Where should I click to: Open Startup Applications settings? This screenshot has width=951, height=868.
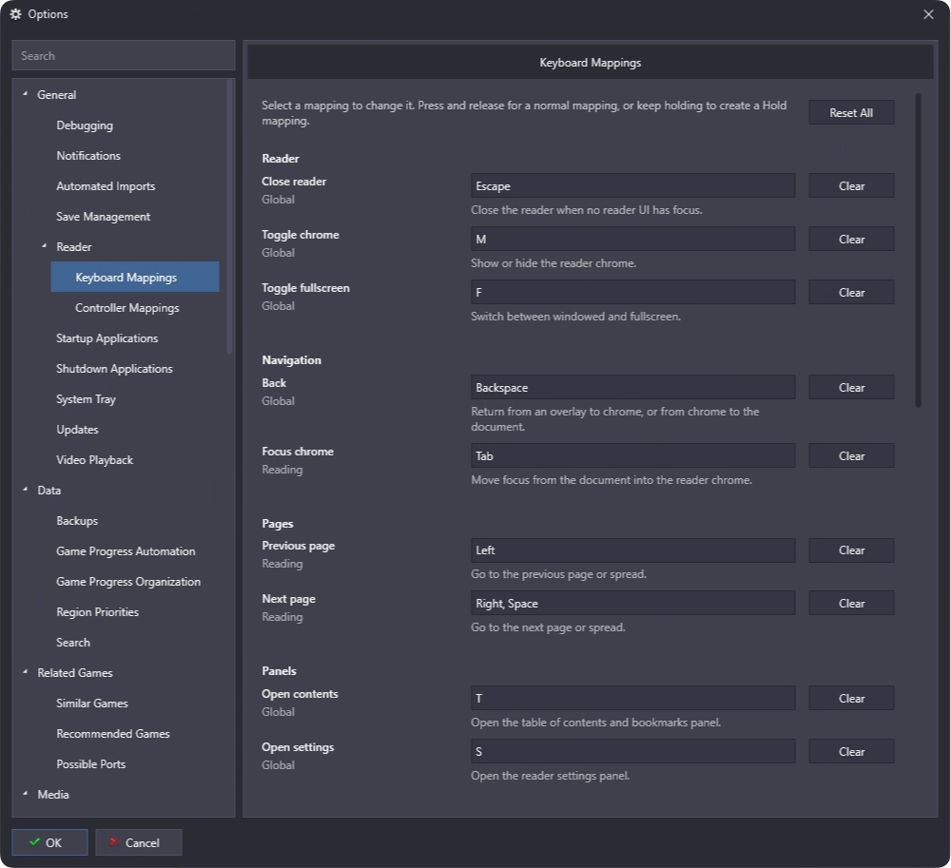(107, 338)
